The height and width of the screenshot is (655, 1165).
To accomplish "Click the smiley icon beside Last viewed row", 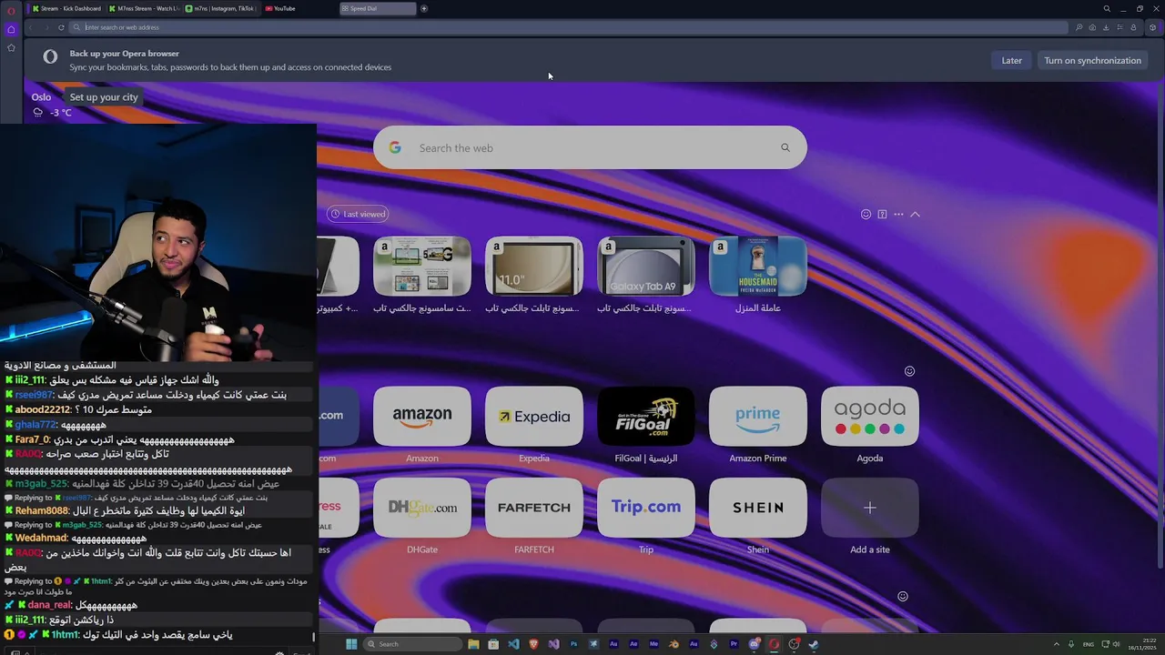I will tap(866, 214).
